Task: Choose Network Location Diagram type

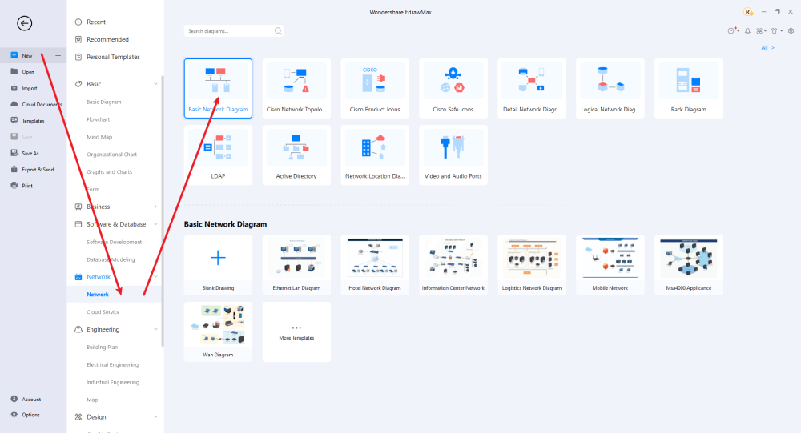Action: coord(375,155)
